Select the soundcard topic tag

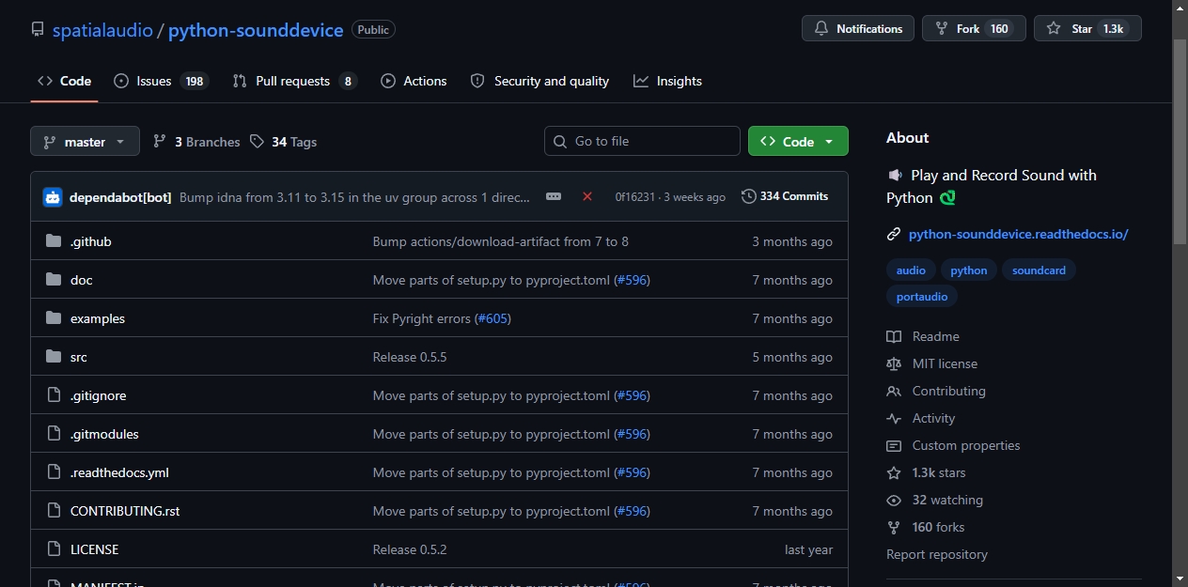(x=1039, y=270)
